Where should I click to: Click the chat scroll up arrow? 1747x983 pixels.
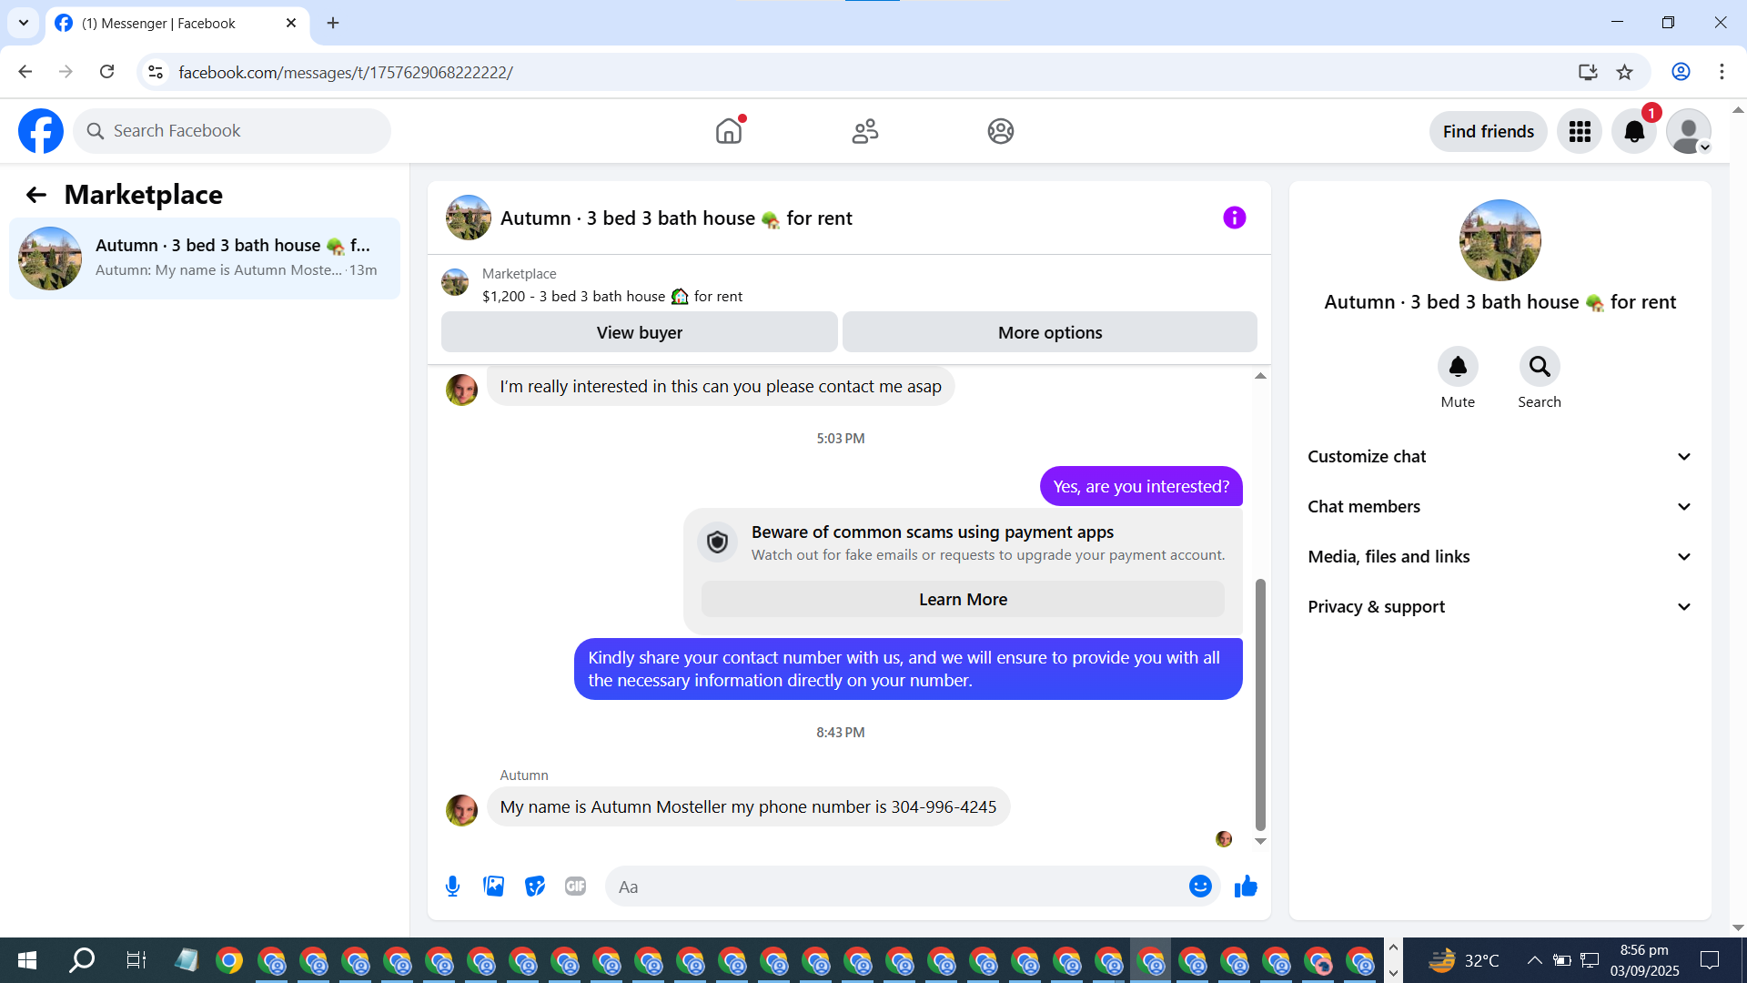pyautogui.click(x=1260, y=376)
